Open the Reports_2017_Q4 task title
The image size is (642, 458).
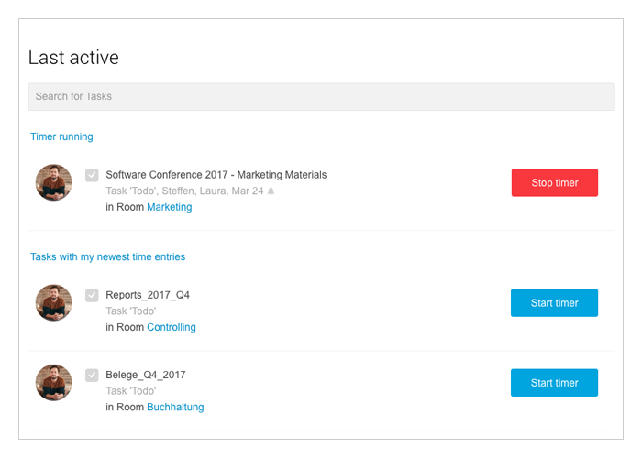pyautogui.click(x=148, y=295)
